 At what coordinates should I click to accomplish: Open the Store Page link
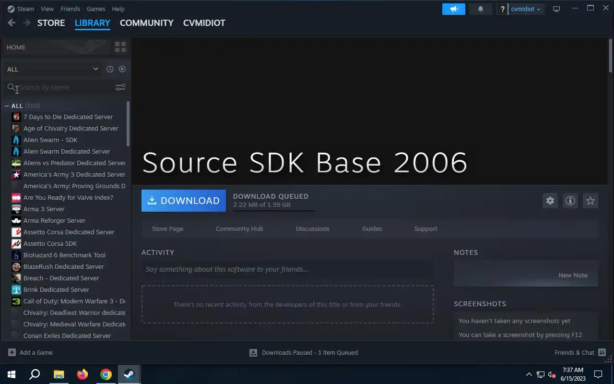167,228
